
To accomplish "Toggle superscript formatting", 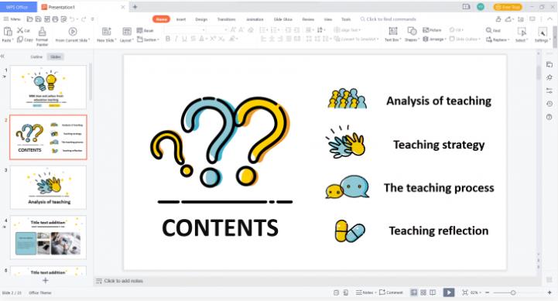I will [x=213, y=39].
